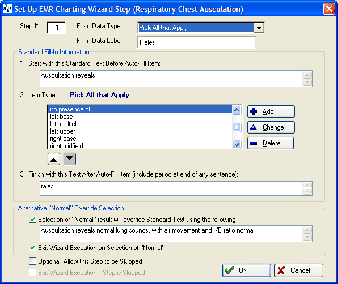Viewport: 338px width, 284px height.
Task: Uncheck the "Normal" override Standard Text checkbox
Action: (32, 220)
